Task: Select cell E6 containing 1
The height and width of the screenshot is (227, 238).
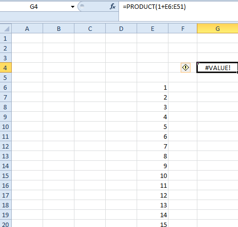Action: [152, 87]
